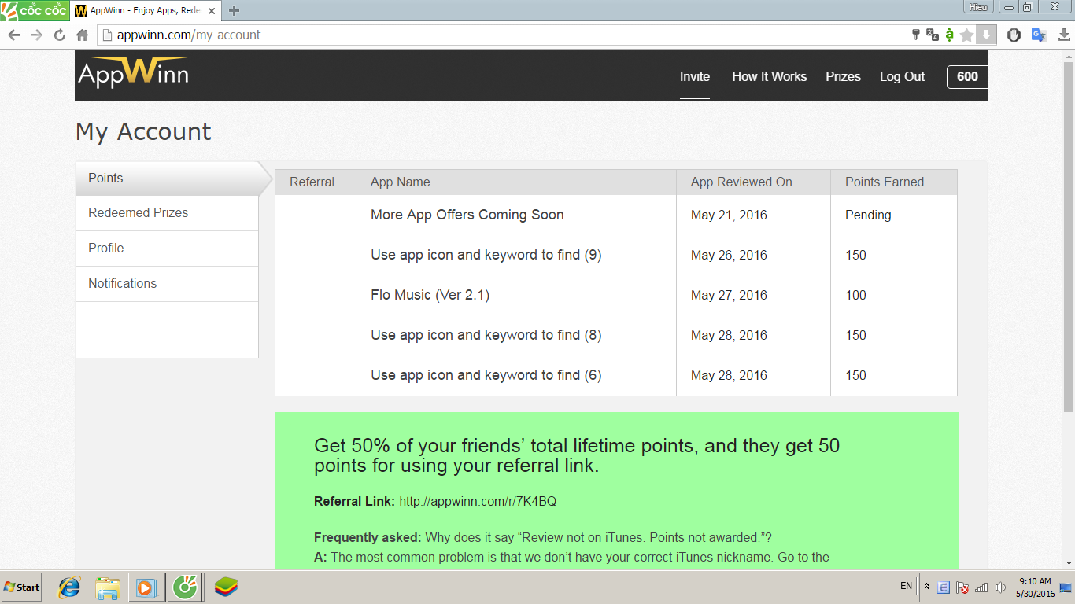Show hidden system tray icons
This screenshot has height=604, width=1075.
(x=926, y=587)
